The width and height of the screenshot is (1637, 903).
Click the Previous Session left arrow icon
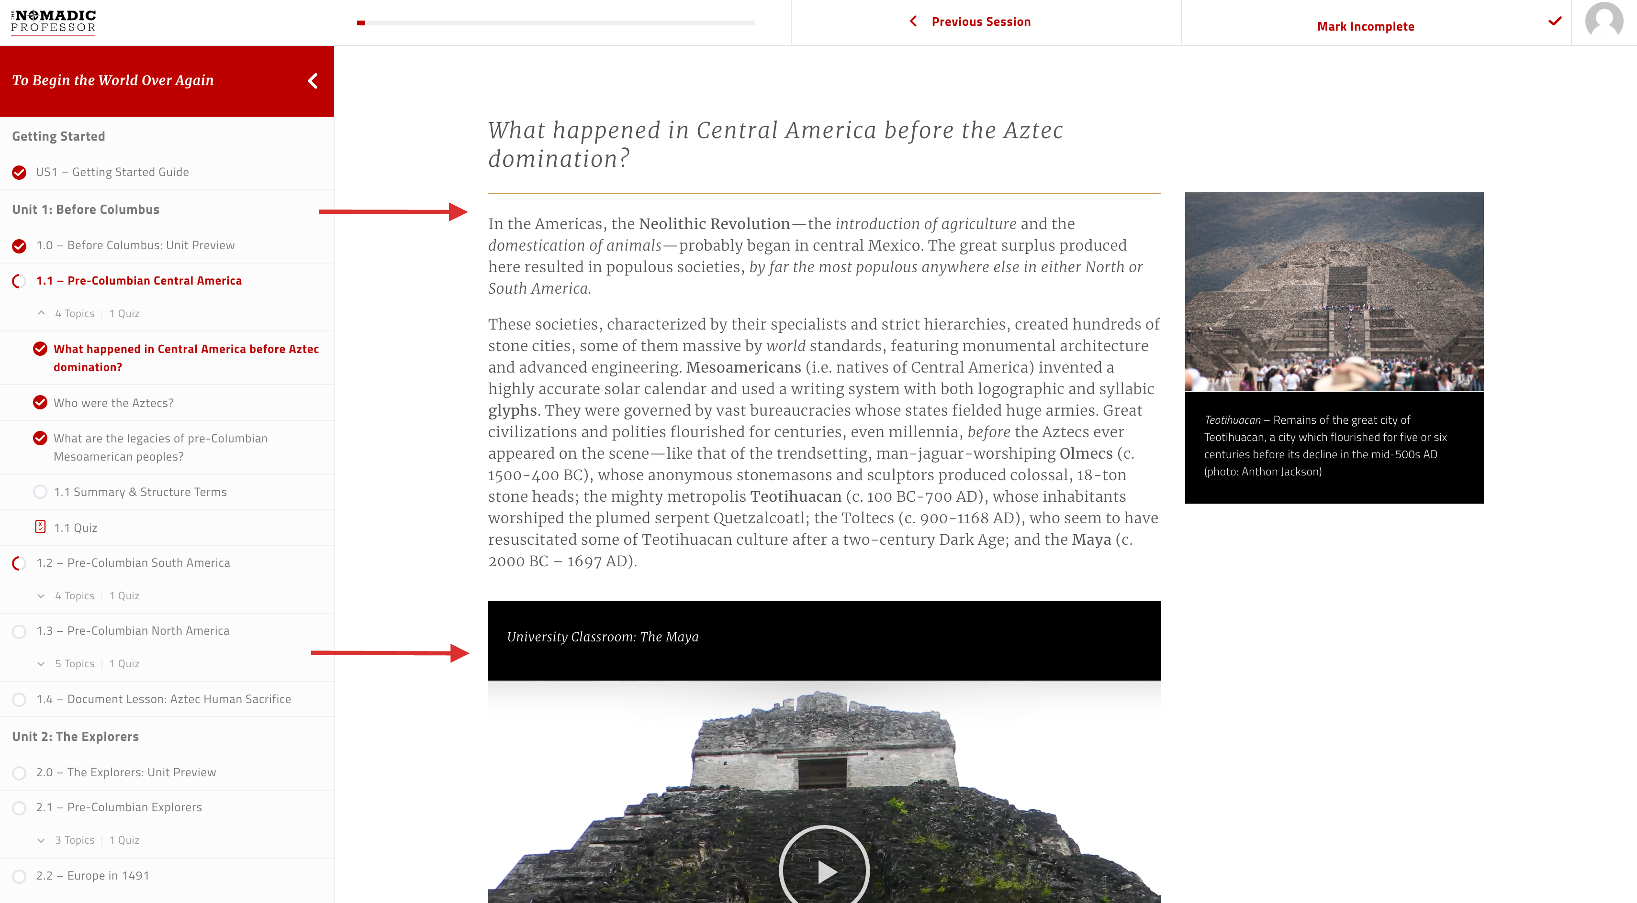coord(913,21)
